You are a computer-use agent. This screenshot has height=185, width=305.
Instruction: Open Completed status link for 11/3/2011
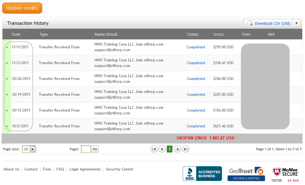coord(196,63)
